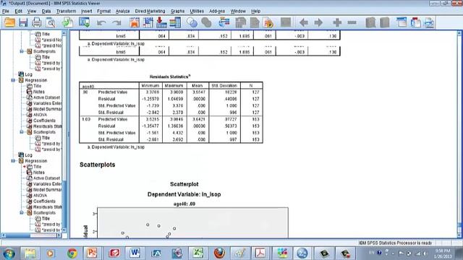The height and width of the screenshot is (260, 463).
Task: Click the Std. Deviation column header
Action: tap(224, 85)
